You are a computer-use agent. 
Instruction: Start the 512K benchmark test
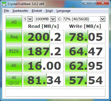point(14,51)
